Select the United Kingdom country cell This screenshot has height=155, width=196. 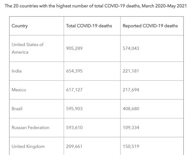28,146
